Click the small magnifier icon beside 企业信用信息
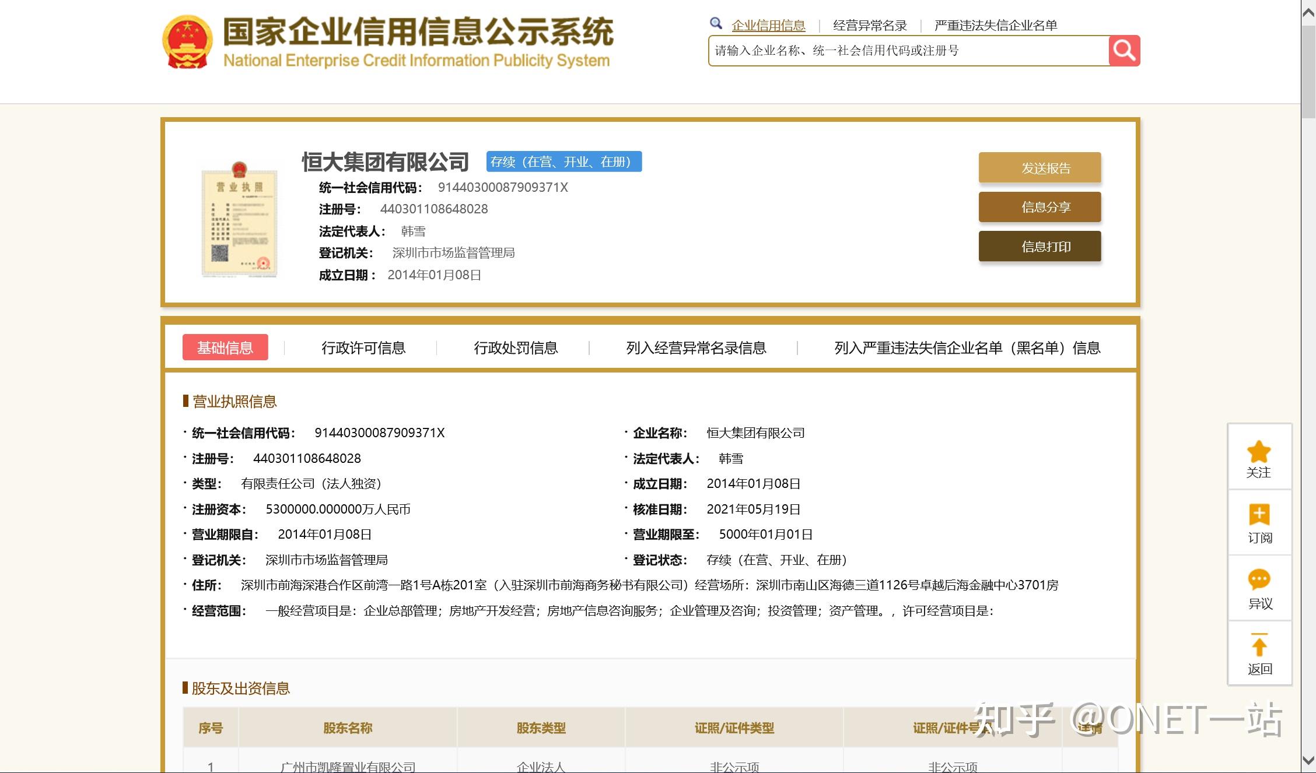The height and width of the screenshot is (773, 1316). click(x=716, y=23)
